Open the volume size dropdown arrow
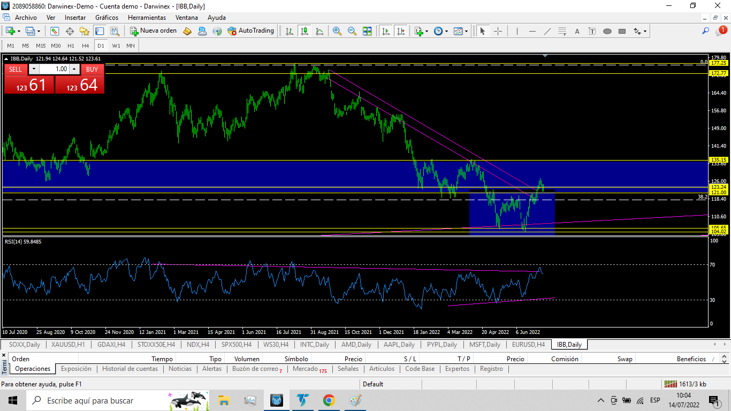731x411 pixels. click(34, 69)
